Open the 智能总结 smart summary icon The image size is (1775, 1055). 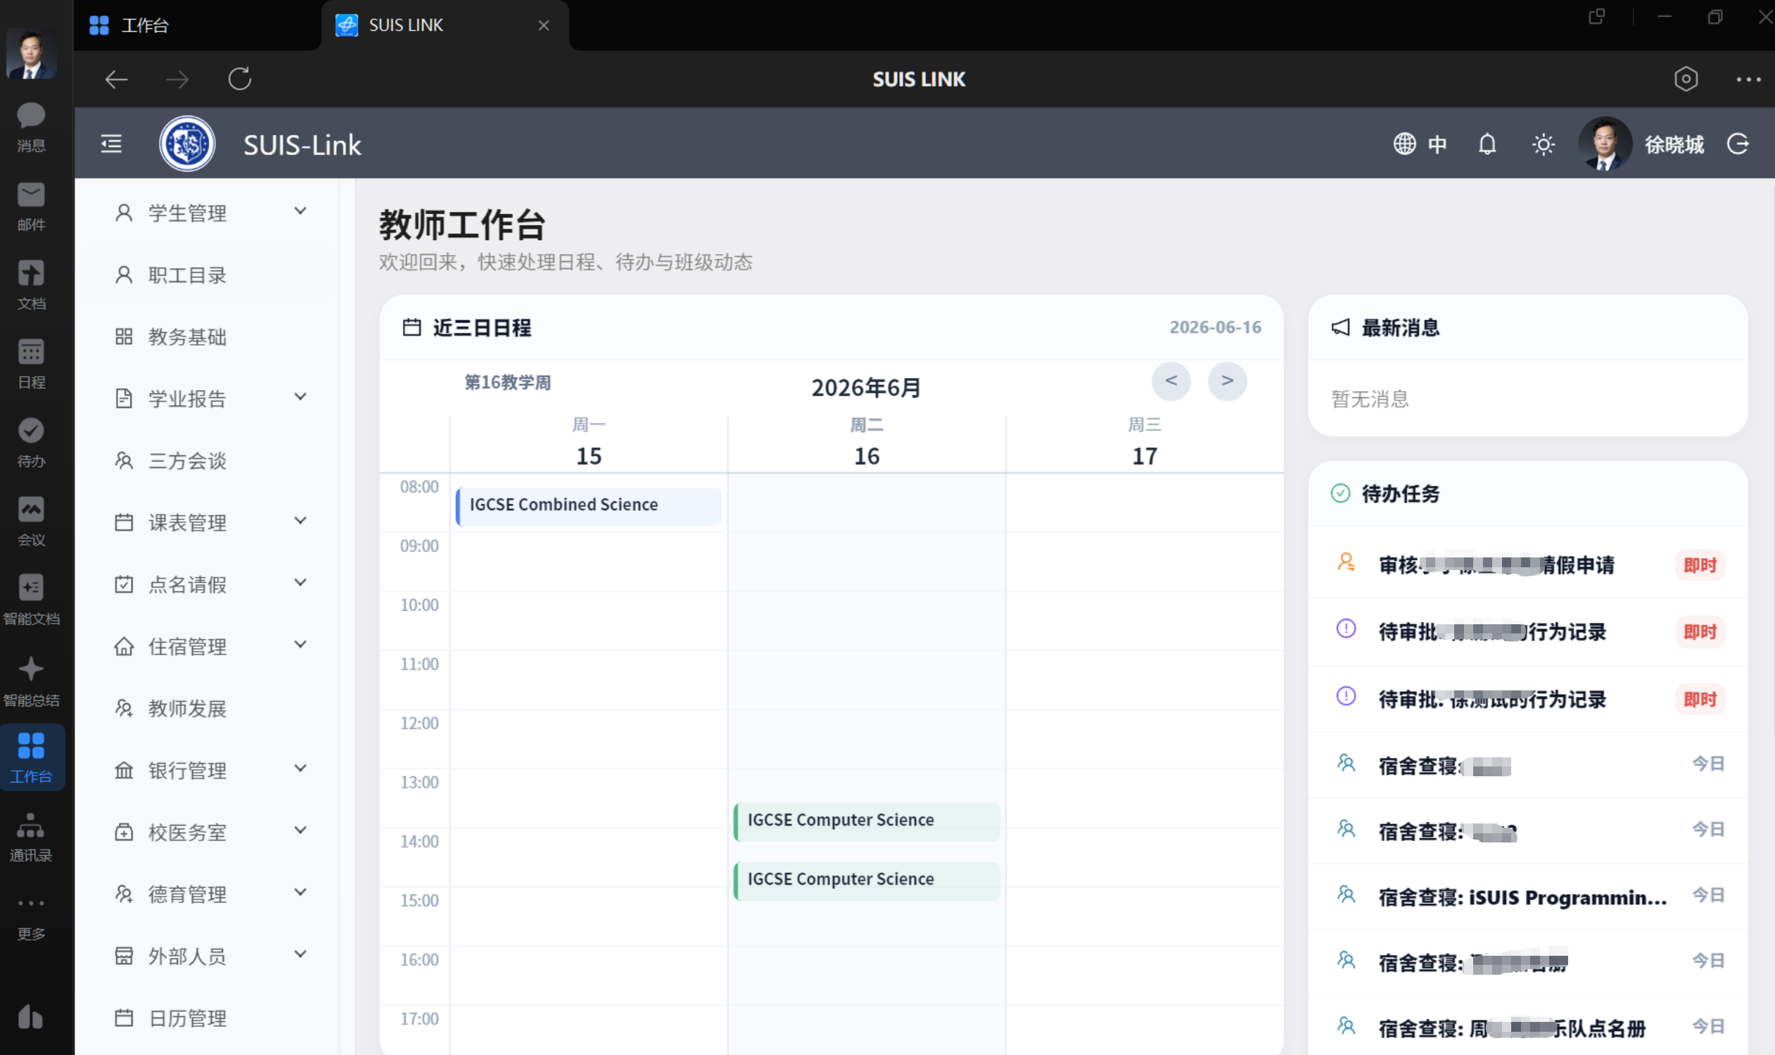30,681
